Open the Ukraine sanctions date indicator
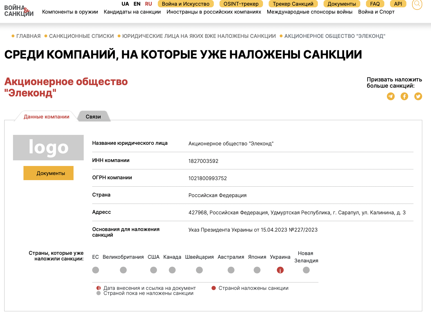The height and width of the screenshot is (315, 431). tap(280, 270)
